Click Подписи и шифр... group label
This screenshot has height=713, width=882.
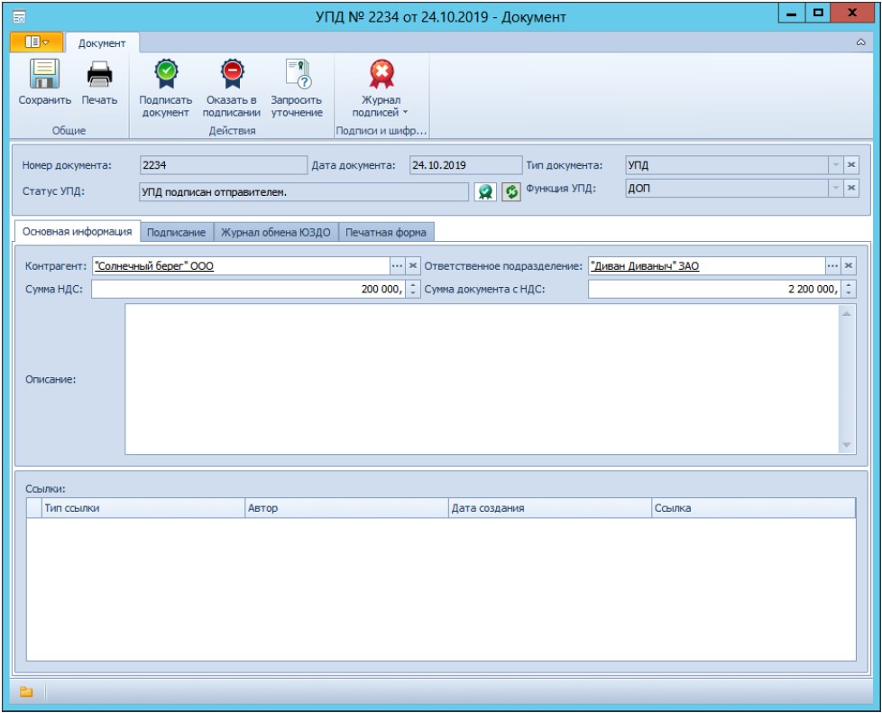click(x=381, y=131)
